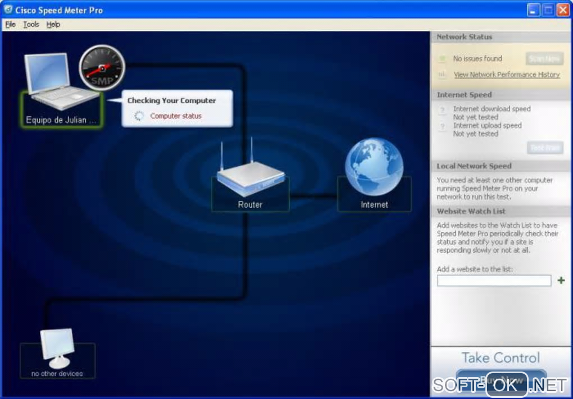
Task: Click the Take Control heading
Action: click(501, 357)
